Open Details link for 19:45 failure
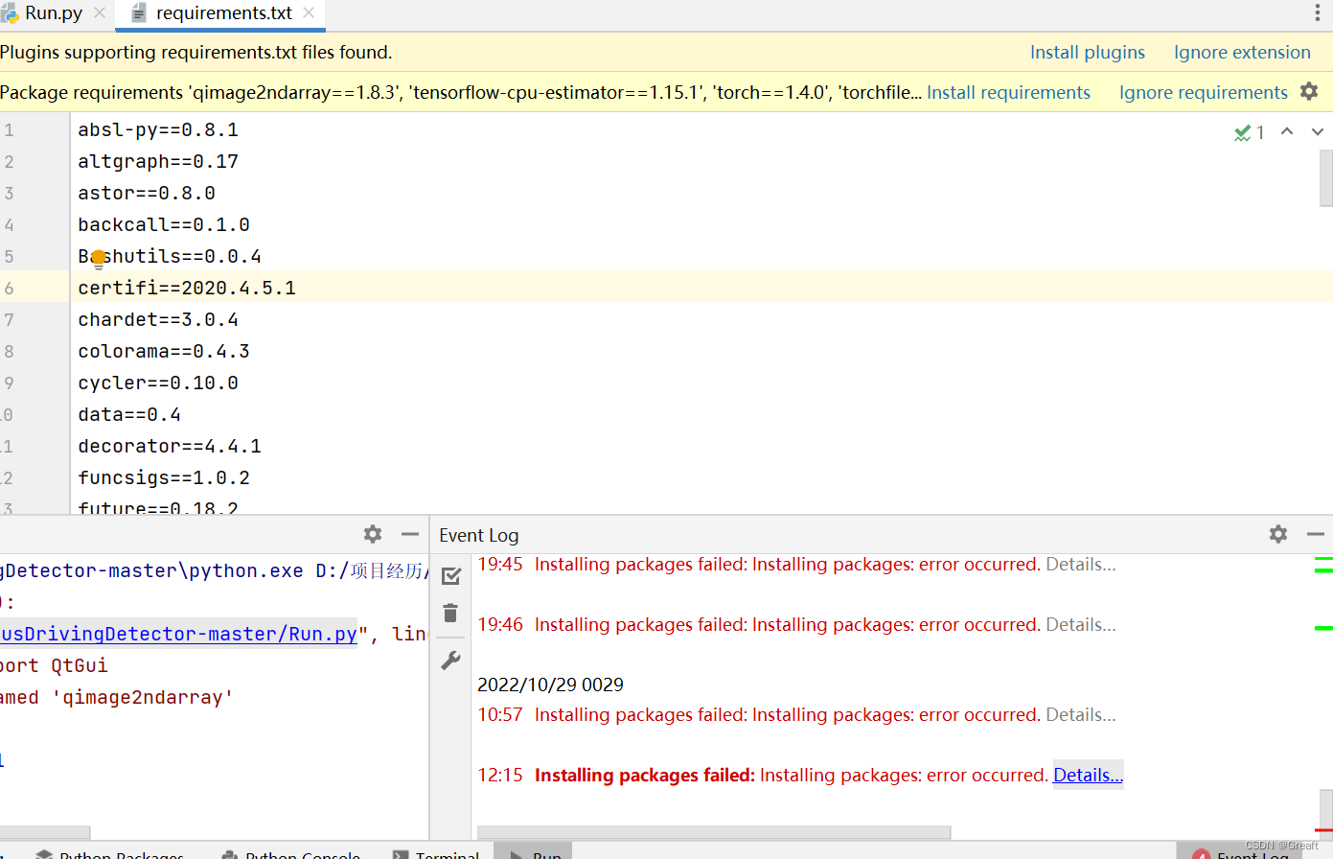 pyautogui.click(x=1081, y=564)
